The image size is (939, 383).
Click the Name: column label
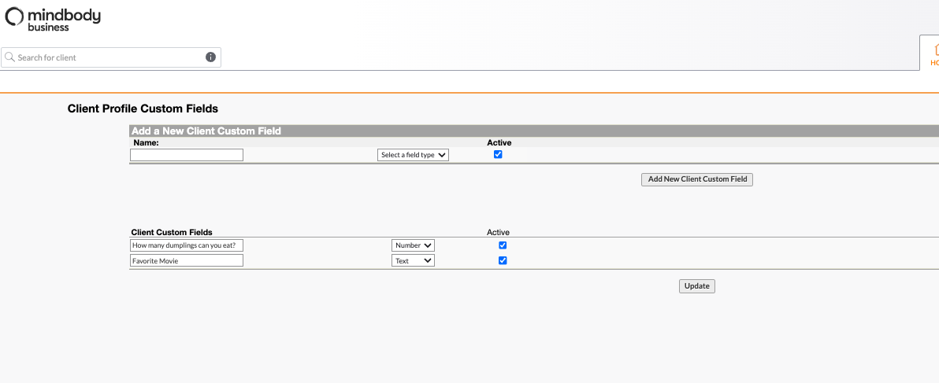(x=146, y=143)
